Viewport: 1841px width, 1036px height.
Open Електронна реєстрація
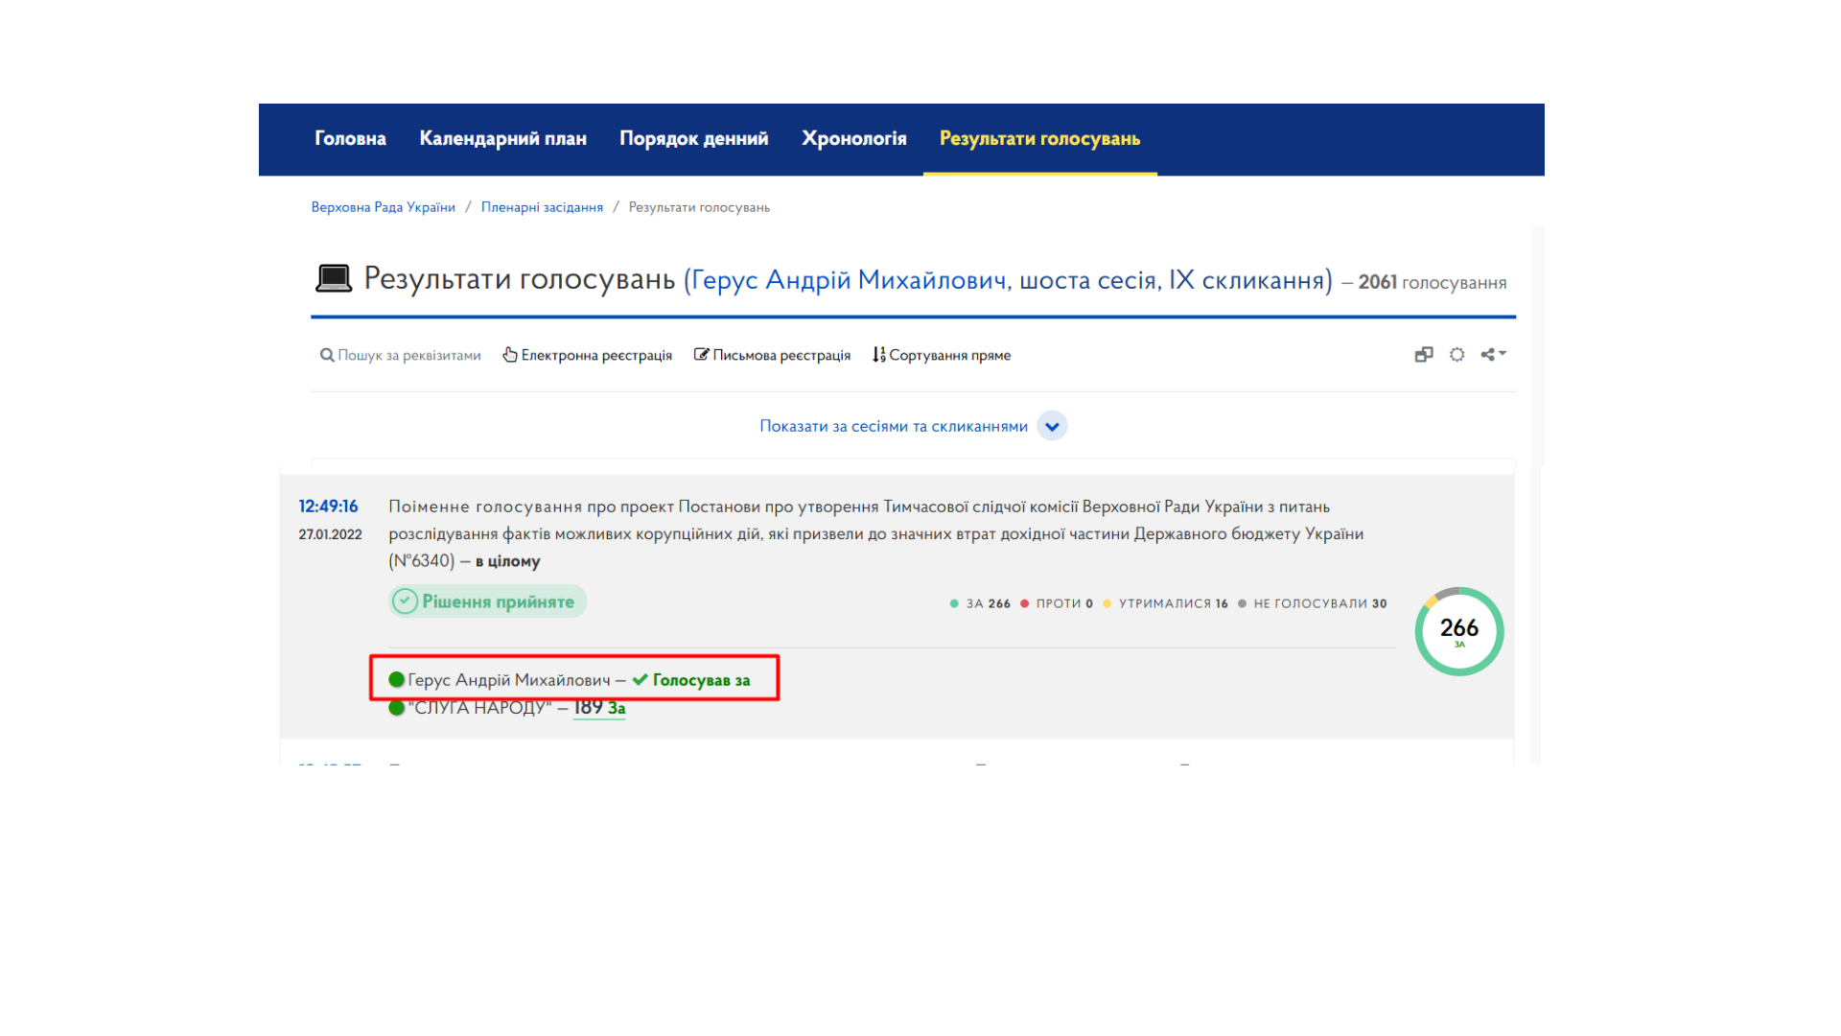point(596,355)
